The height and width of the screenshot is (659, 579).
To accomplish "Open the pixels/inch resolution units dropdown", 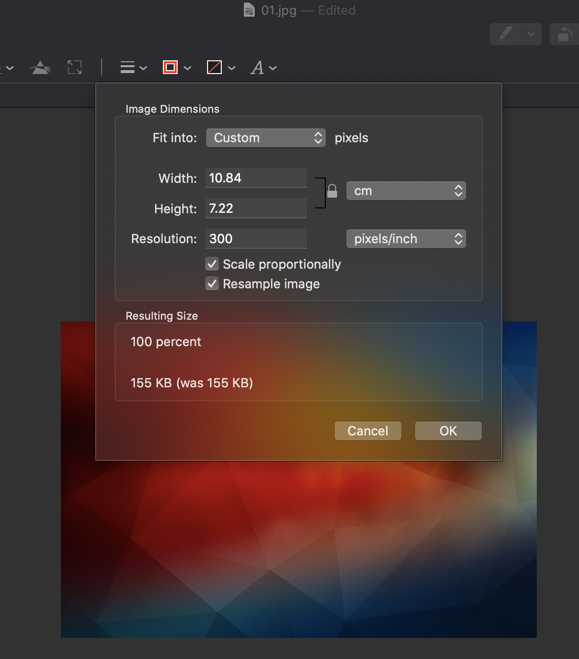I will pyautogui.click(x=406, y=239).
